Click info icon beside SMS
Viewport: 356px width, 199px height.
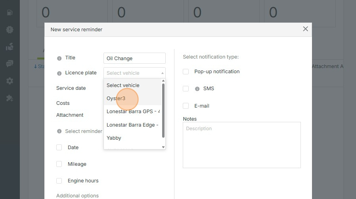coord(197,89)
